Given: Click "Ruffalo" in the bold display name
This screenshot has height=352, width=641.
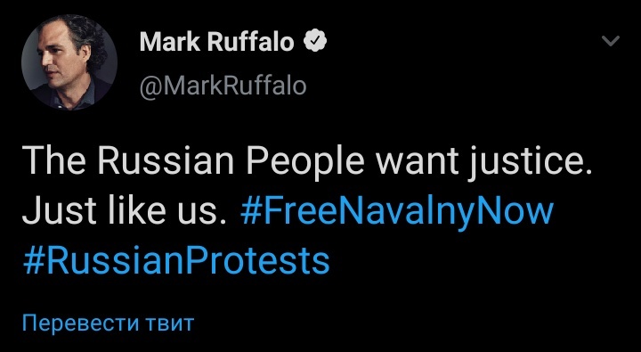Looking at the screenshot, I should tap(250, 42).
